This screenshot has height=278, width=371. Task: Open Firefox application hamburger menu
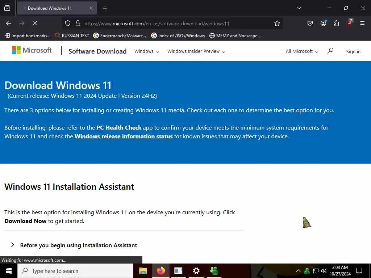point(362,23)
